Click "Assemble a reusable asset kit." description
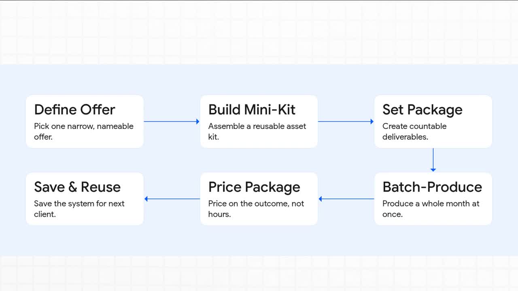The width and height of the screenshot is (518, 291). [x=257, y=131]
